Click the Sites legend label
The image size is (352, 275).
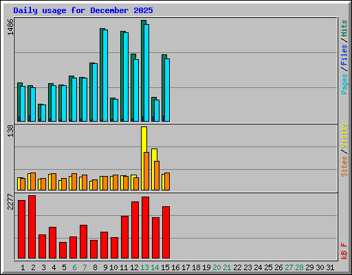click(344, 166)
